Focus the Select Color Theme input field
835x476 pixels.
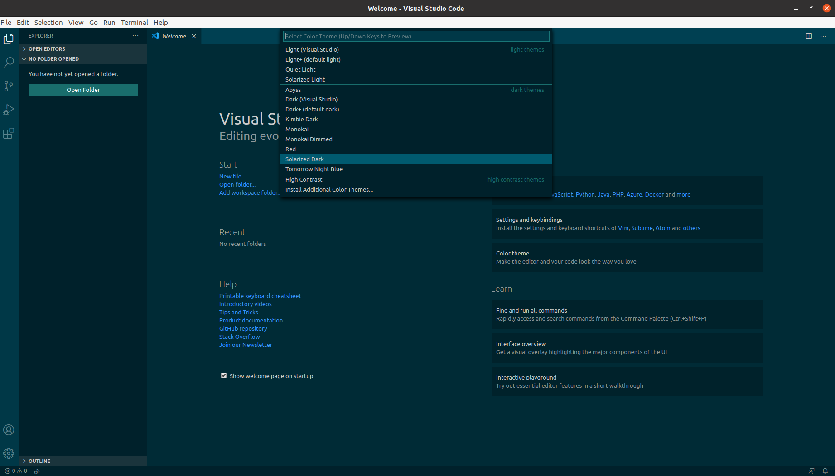pyautogui.click(x=416, y=36)
